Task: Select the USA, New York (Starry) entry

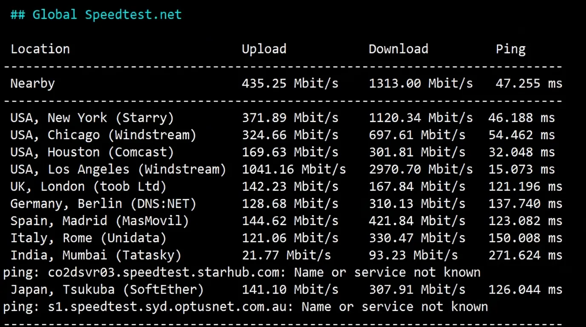Action: click(92, 118)
